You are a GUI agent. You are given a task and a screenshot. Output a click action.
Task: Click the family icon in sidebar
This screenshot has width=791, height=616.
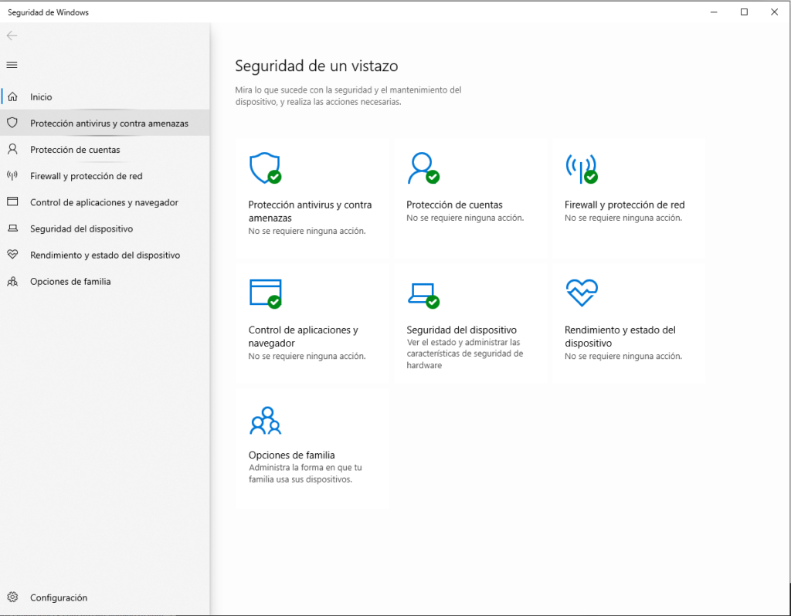coord(12,281)
